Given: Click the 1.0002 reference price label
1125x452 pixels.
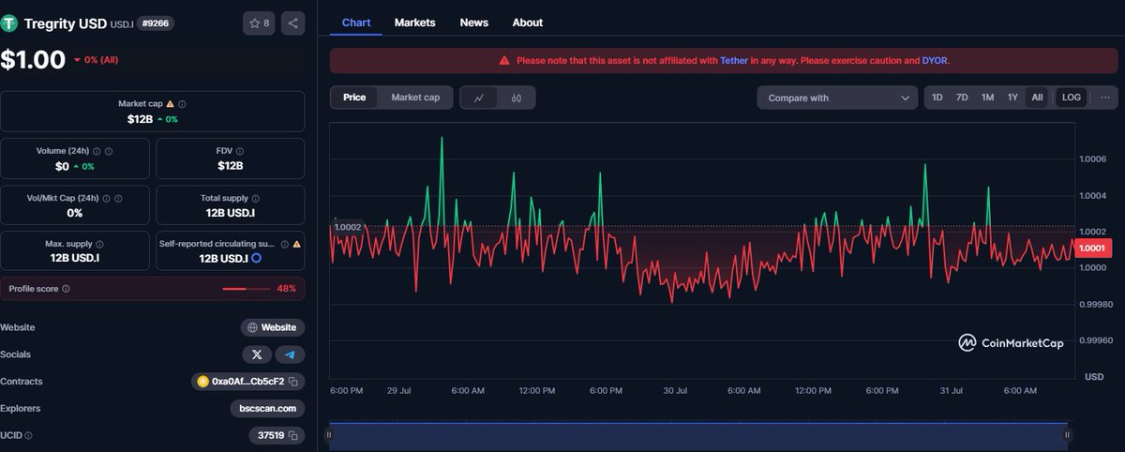Looking at the screenshot, I should pyautogui.click(x=347, y=227).
